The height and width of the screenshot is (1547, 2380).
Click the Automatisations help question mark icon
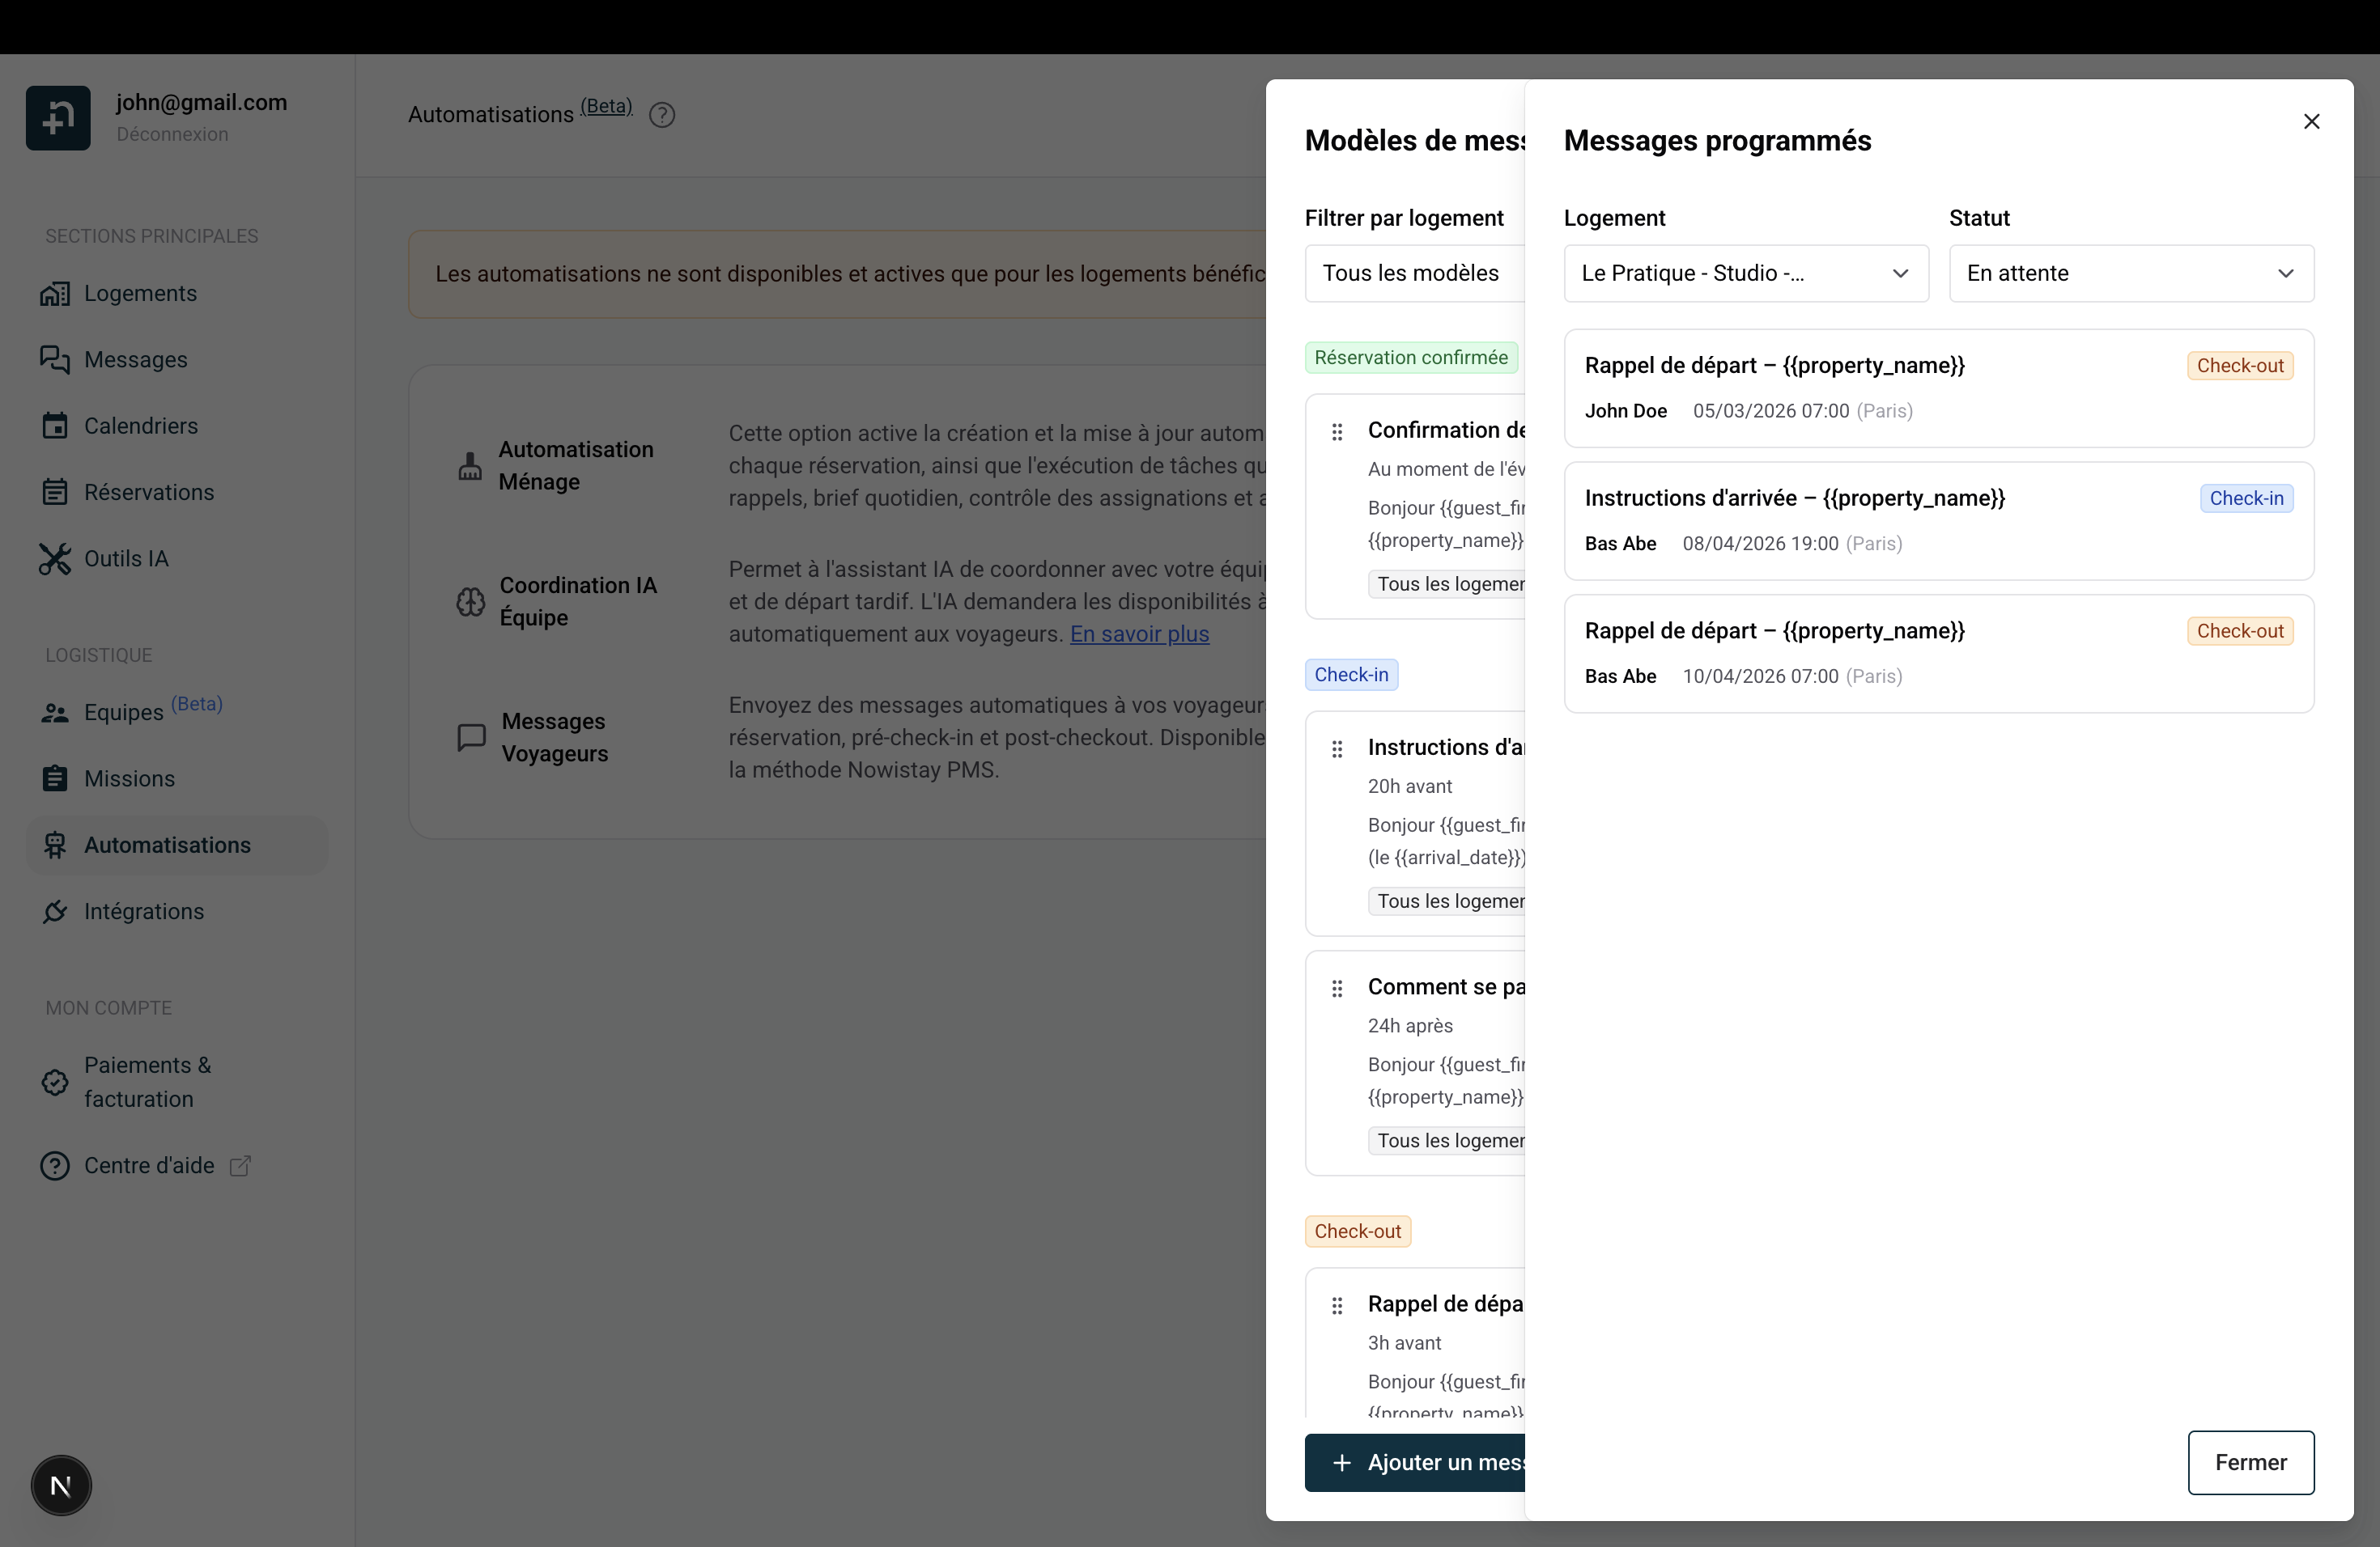(661, 114)
